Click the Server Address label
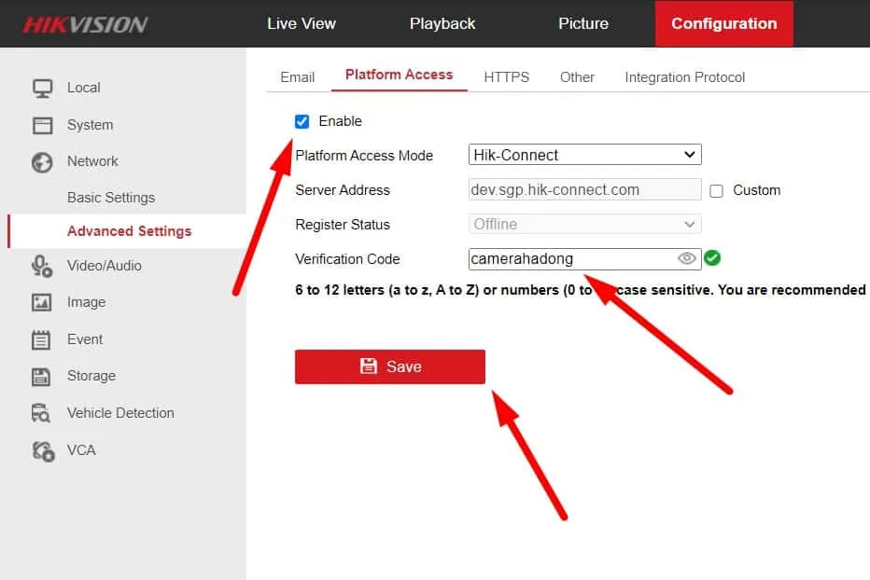The height and width of the screenshot is (580, 870). (x=343, y=190)
